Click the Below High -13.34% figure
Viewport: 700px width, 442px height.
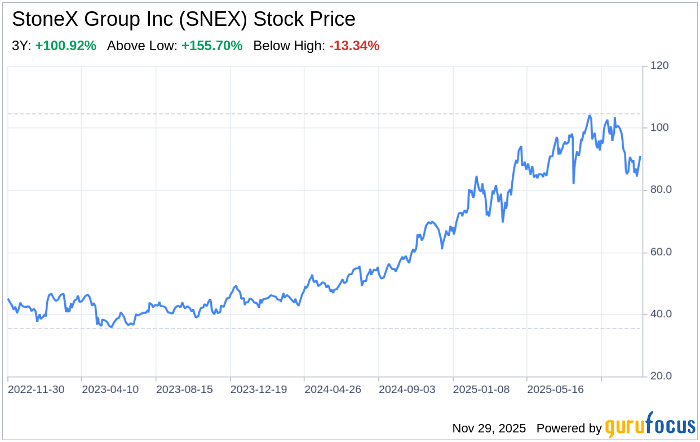click(x=354, y=46)
